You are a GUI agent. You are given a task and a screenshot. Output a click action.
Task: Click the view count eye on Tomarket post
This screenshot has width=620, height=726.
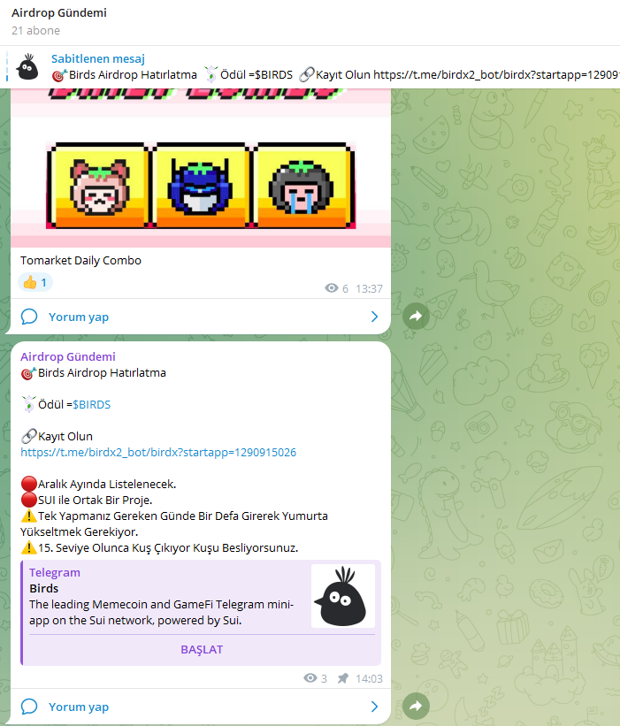tap(332, 288)
